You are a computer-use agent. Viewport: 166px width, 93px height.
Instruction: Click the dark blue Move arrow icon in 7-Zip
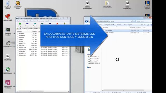[50, 24]
